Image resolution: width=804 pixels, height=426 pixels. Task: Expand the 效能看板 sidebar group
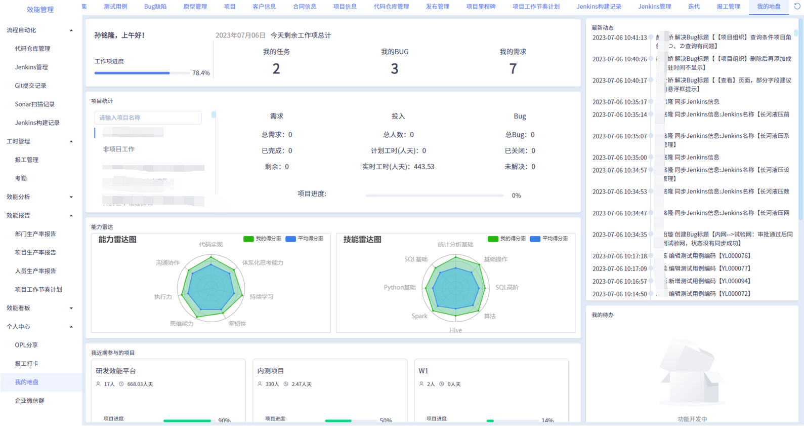pyautogui.click(x=71, y=308)
